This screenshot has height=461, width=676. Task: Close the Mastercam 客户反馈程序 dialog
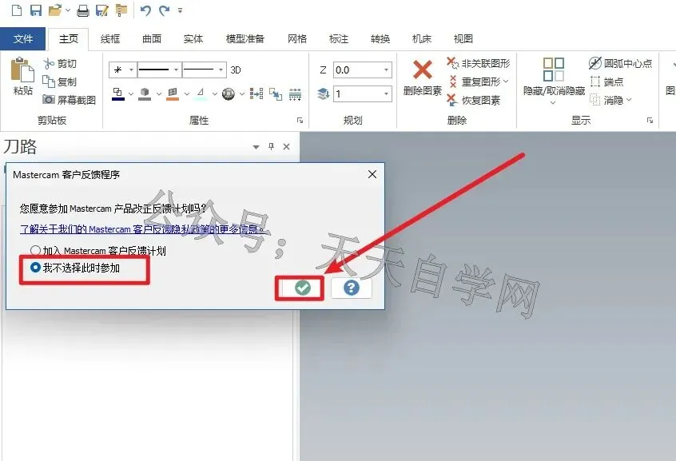[x=372, y=174]
